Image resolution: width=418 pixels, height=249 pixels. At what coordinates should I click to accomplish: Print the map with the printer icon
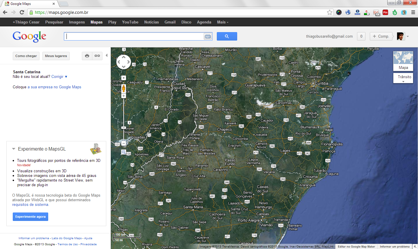(87, 56)
